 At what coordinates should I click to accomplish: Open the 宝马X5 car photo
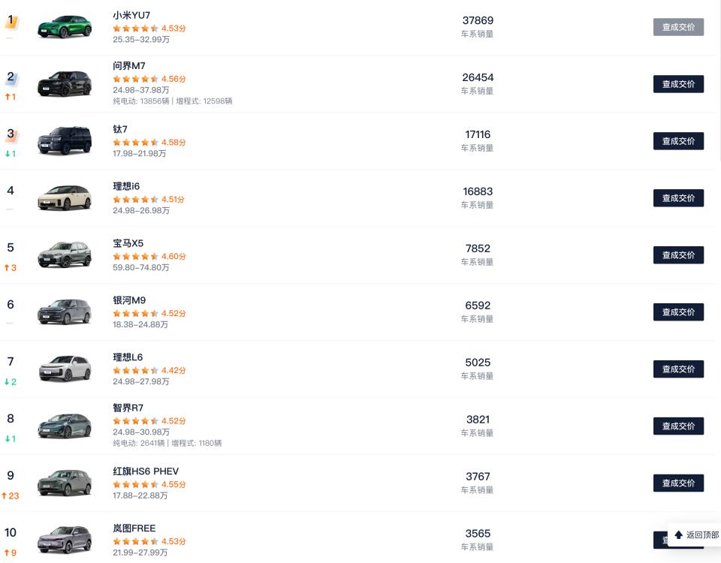65,255
